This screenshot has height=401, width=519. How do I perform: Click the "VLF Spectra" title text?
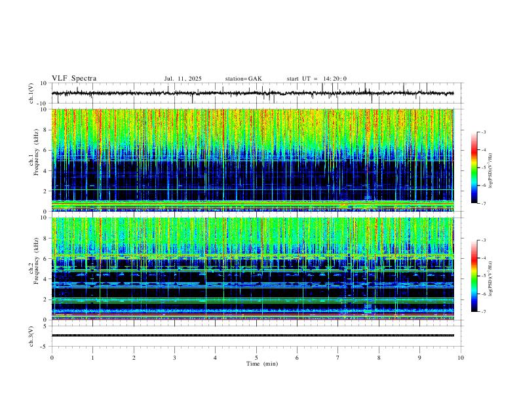[x=74, y=79]
